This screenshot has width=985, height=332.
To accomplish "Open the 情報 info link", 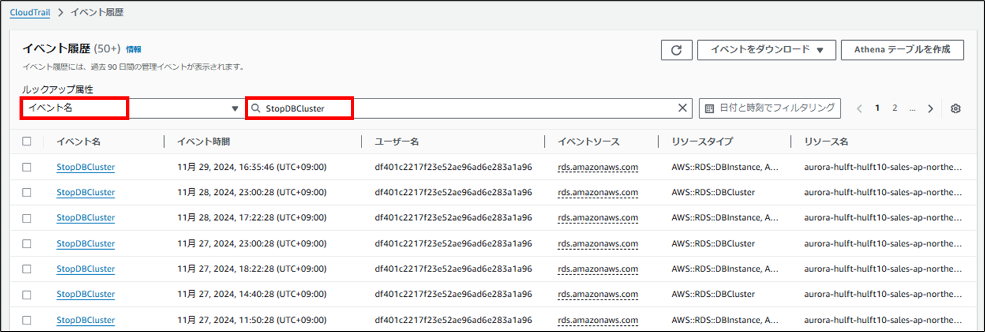I will click(x=133, y=49).
